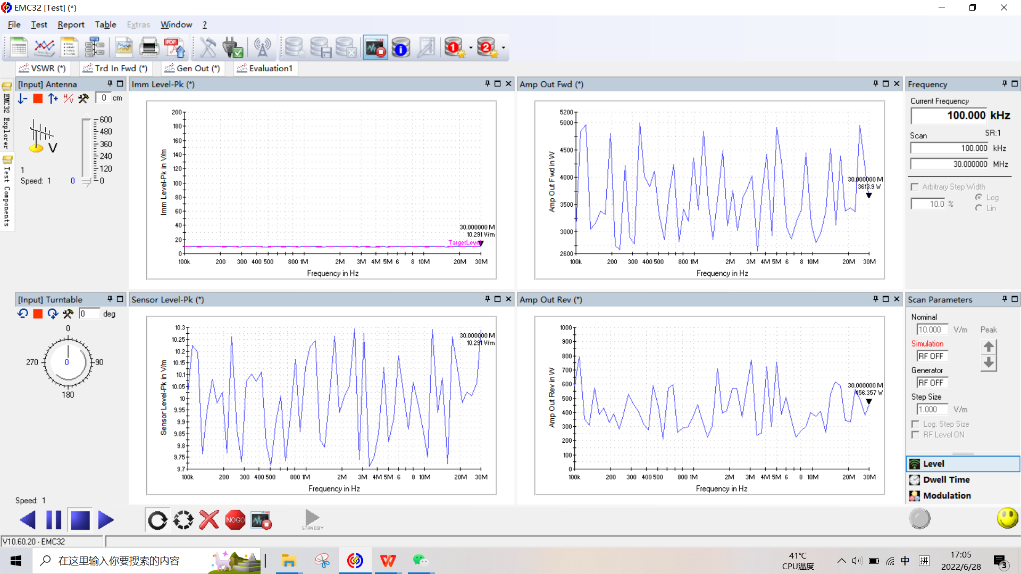The image size is (1021, 574).
Task: Rotate turntable counter-clockwise icon
Action: (22, 314)
